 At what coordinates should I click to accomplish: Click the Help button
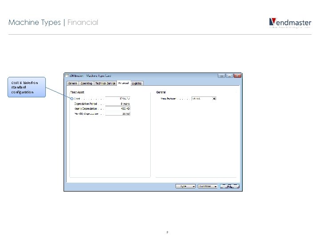click(x=230, y=186)
